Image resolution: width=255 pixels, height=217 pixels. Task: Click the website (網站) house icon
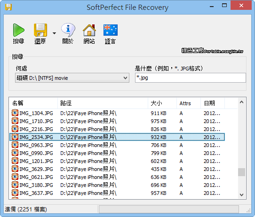coord(89,30)
